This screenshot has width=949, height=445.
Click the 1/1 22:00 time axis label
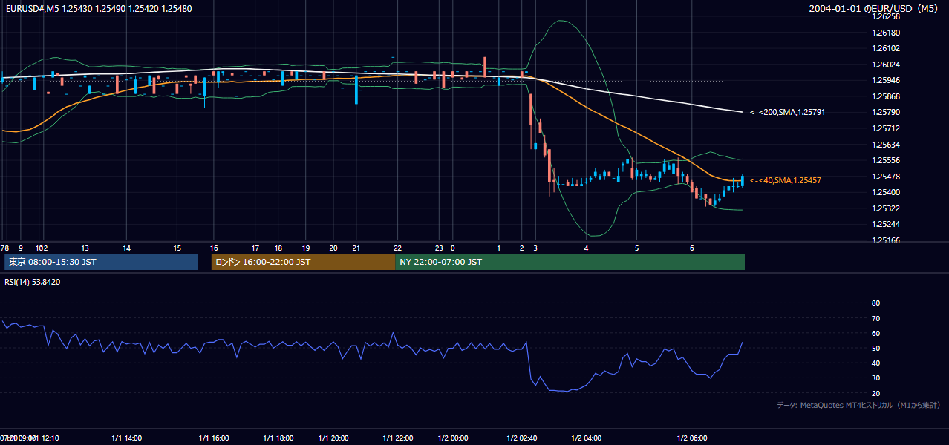[398, 438]
